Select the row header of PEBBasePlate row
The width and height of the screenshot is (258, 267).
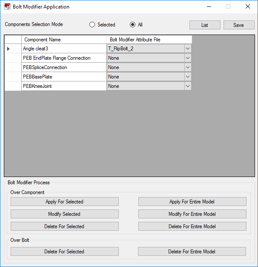pos(13,77)
